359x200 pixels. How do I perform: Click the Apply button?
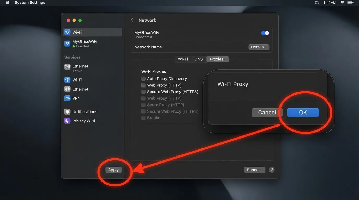point(113,170)
